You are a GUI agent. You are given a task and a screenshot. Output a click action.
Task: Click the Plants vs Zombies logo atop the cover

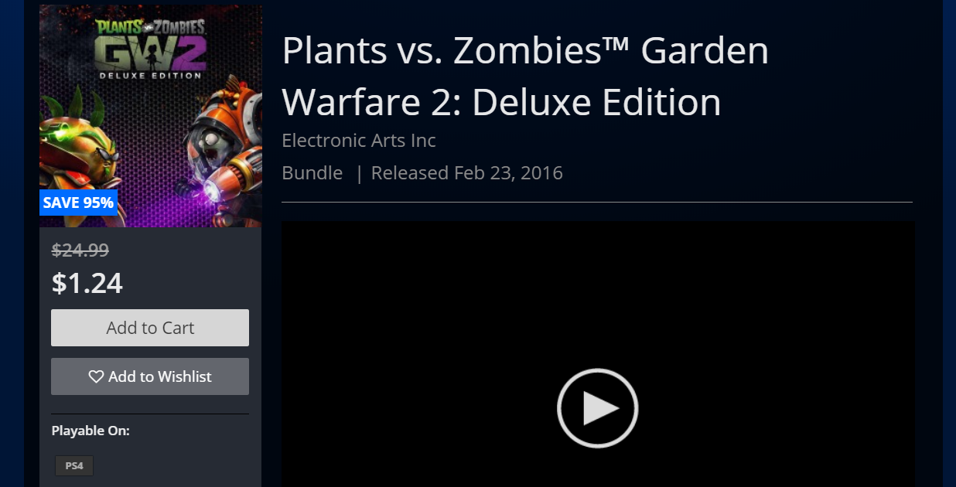click(x=152, y=26)
